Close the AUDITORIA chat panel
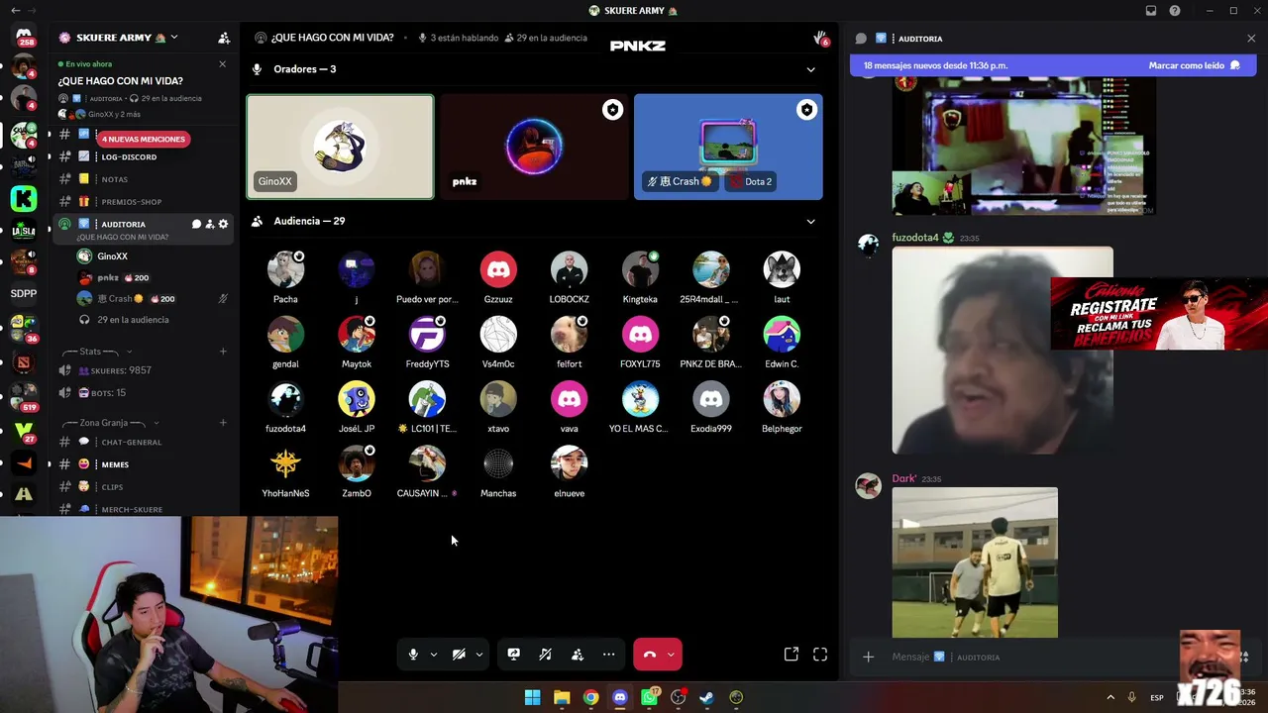 click(x=1251, y=39)
